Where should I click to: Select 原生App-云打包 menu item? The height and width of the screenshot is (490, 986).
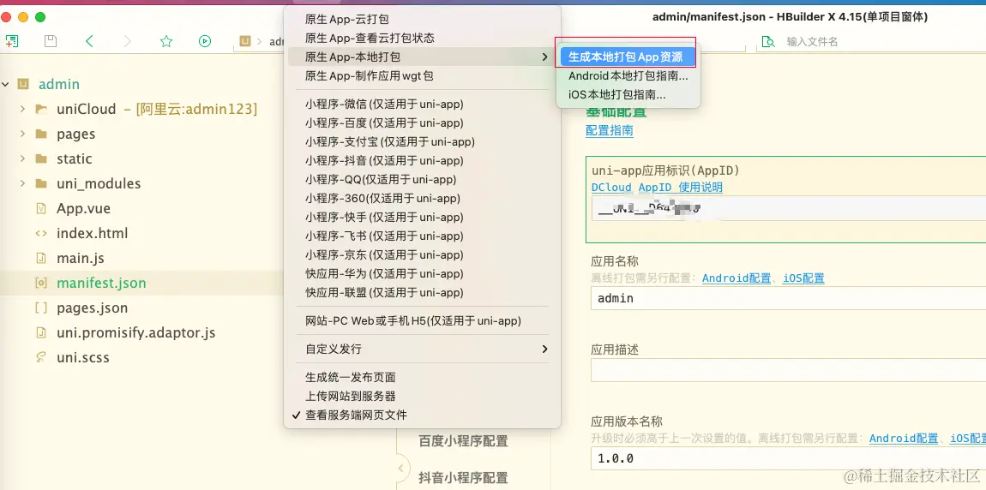pyautogui.click(x=422, y=20)
